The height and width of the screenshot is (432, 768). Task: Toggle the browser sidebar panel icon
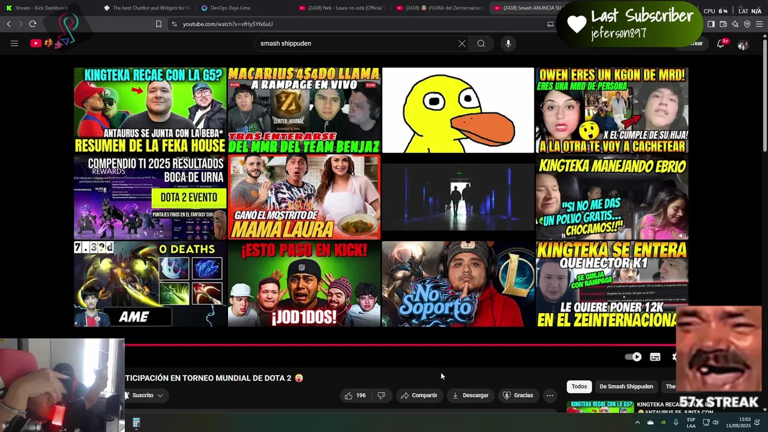coord(711,24)
